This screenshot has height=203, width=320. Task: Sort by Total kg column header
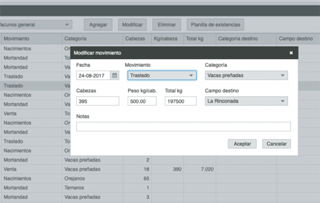(200, 39)
